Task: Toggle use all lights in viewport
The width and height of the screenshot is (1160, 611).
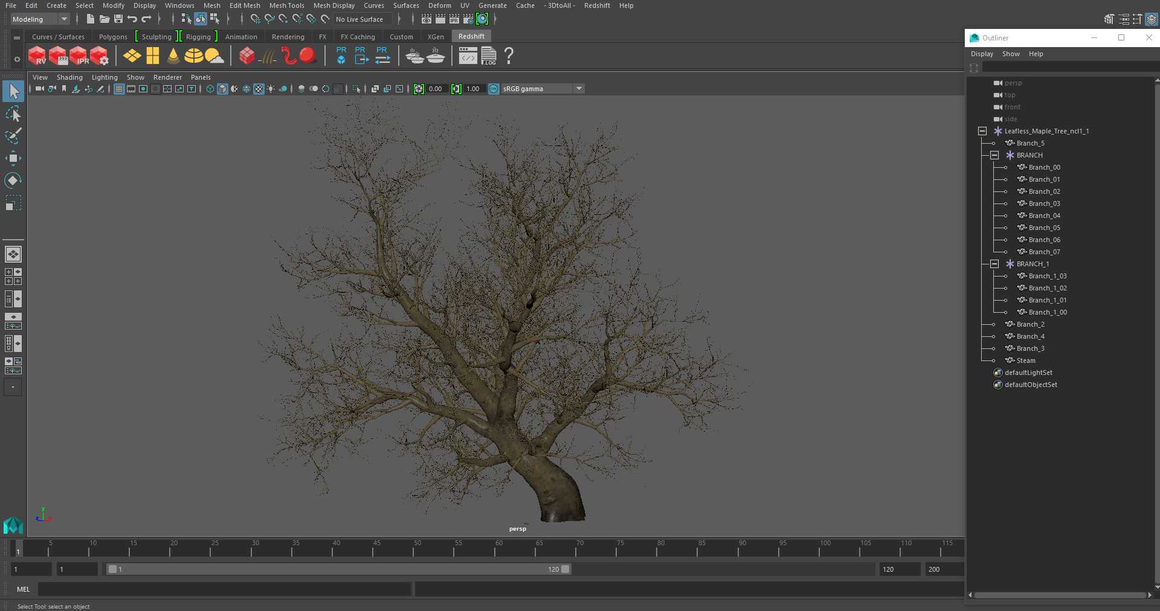Action: coord(271,89)
